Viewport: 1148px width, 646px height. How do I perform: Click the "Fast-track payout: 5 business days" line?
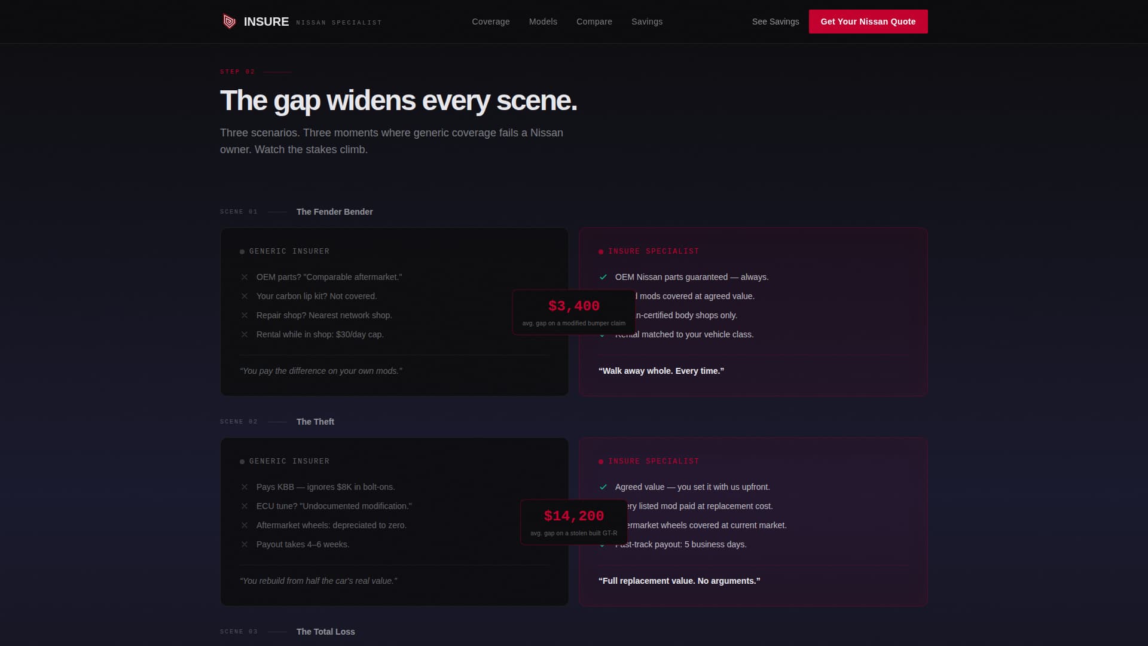click(x=681, y=544)
